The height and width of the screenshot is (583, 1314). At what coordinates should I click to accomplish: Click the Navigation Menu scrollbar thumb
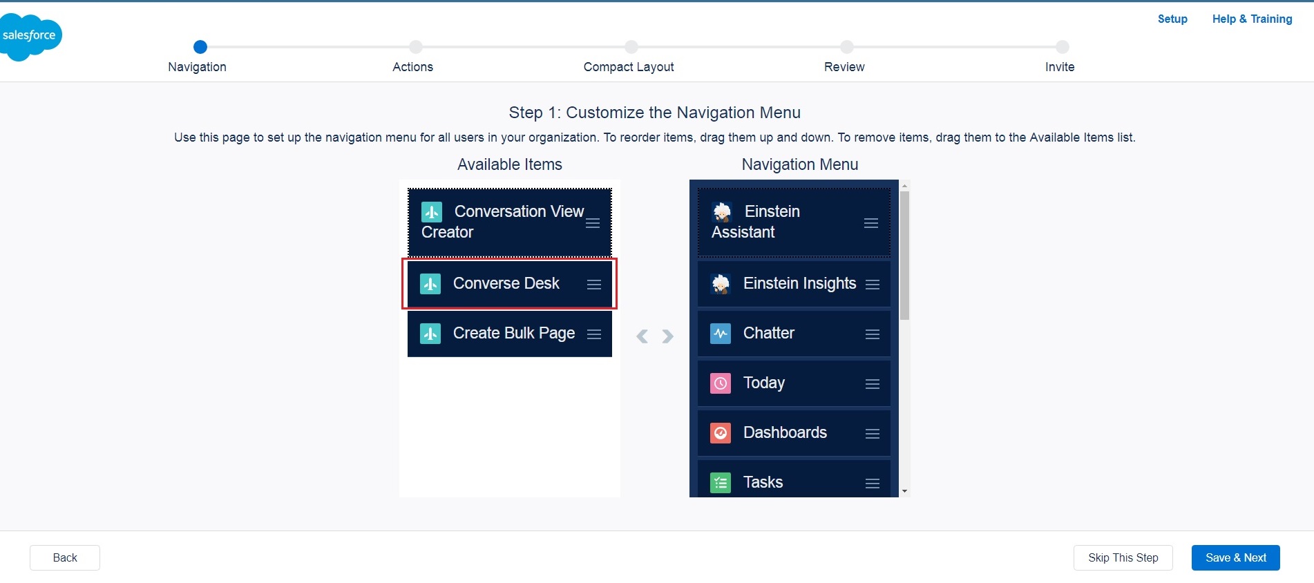click(x=904, y=256)
